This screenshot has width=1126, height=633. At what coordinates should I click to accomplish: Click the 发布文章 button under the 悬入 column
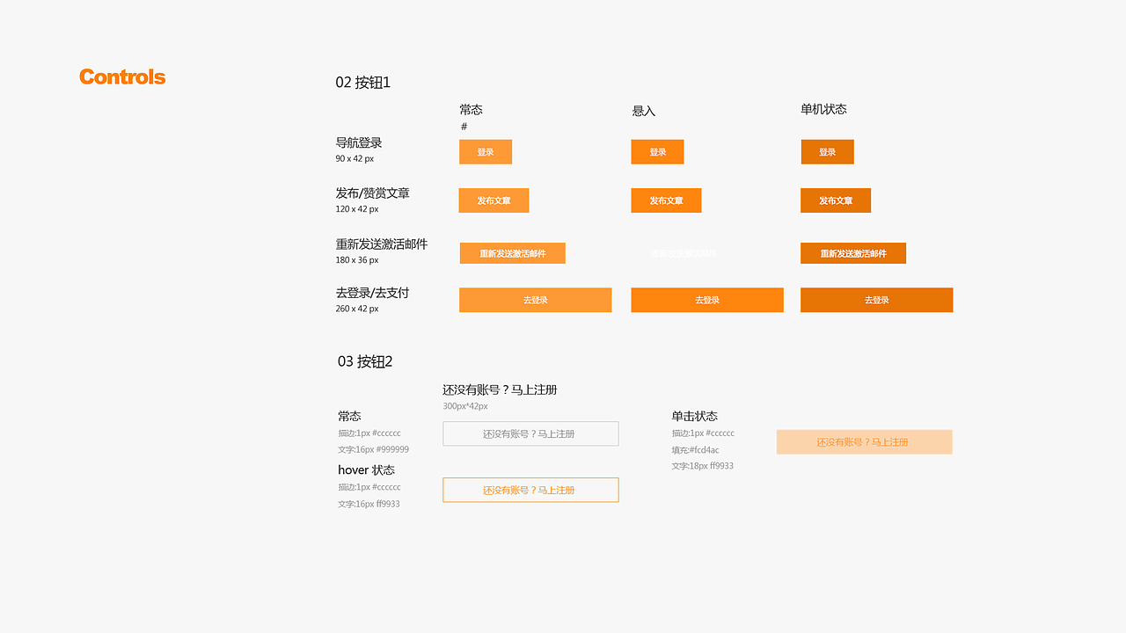(x=666, y=200)
